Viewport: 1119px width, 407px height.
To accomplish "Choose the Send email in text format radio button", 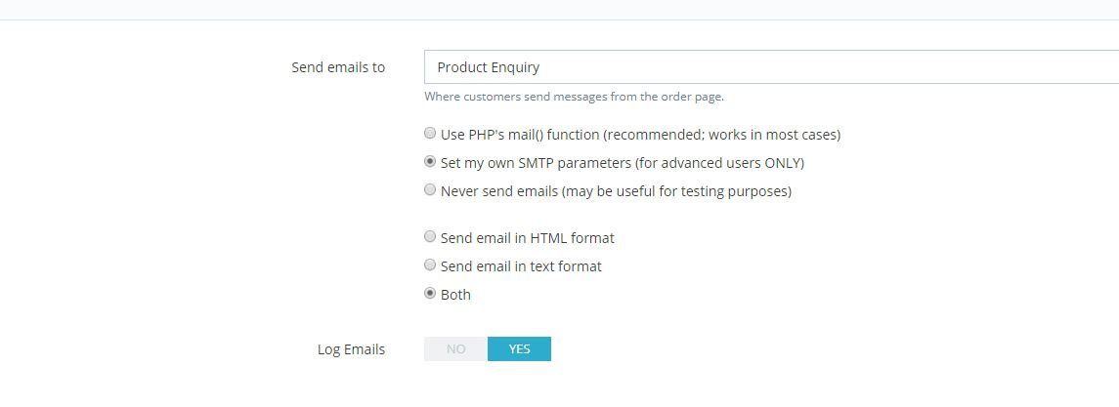I will (x=430, y=265).
